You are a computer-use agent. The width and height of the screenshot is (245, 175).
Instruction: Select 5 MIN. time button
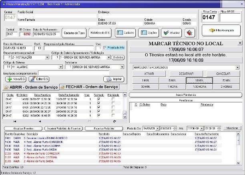(173, 80)
